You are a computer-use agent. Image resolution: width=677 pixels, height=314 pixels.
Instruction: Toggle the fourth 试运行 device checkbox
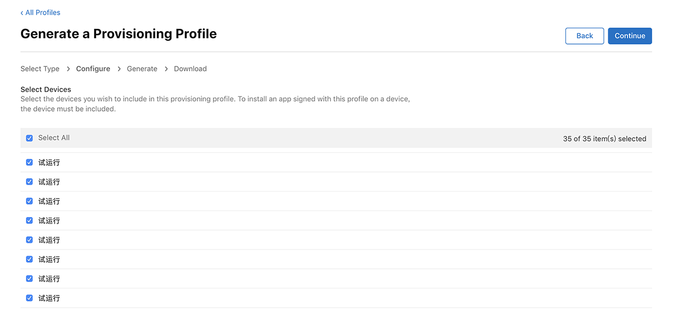(x=29, y=220)
